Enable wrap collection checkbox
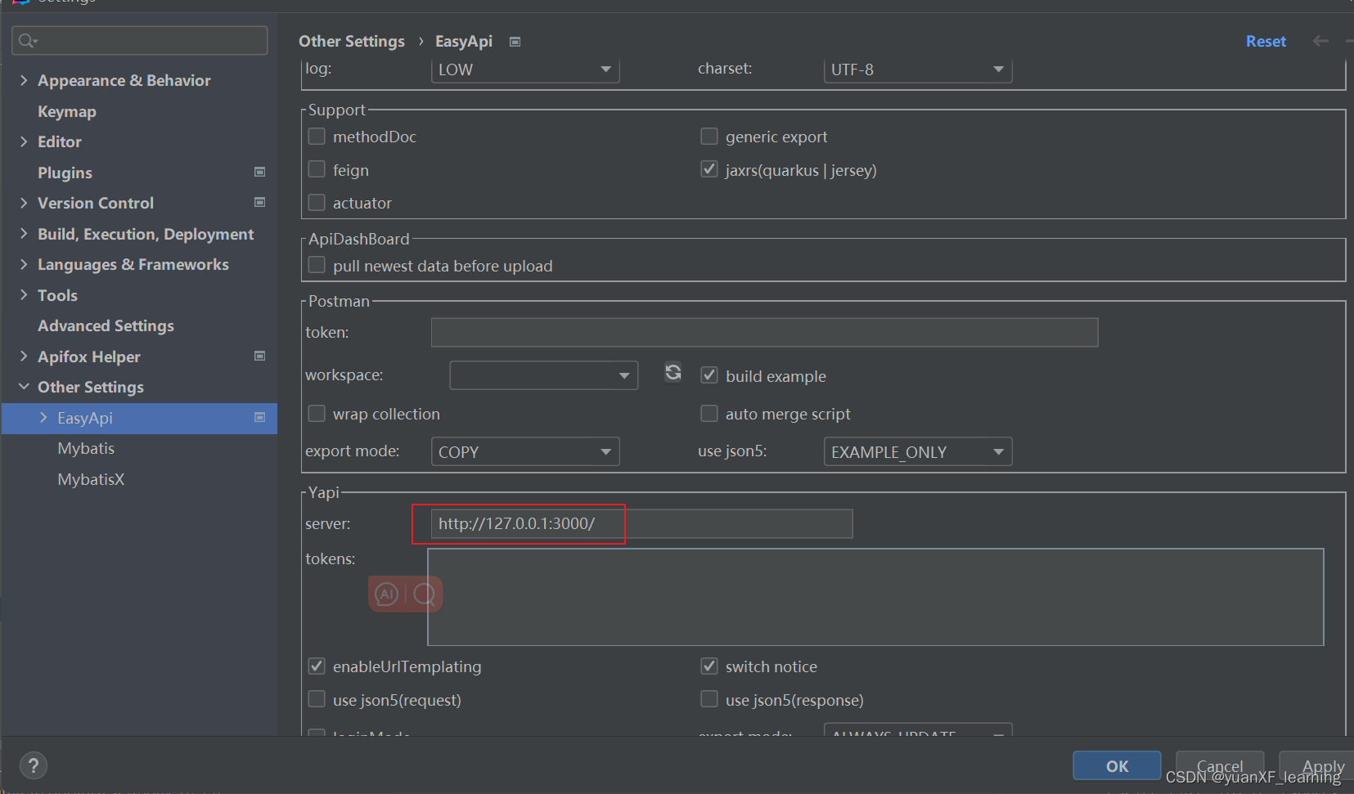The height and width of the screenshot is (794, 1354). 317,414
